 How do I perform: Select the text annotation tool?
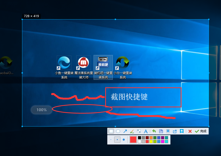pyautogui.click(x=146, y=131)
